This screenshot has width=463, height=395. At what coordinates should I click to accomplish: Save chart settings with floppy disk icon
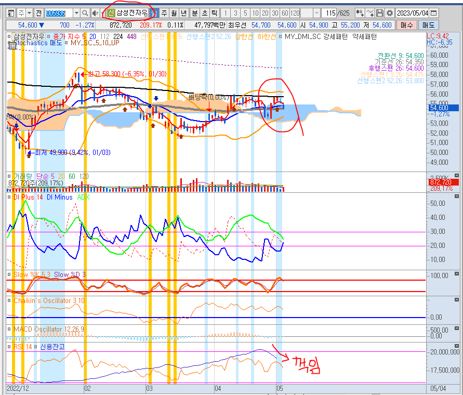pyautogui.click(x=380, y=13)
